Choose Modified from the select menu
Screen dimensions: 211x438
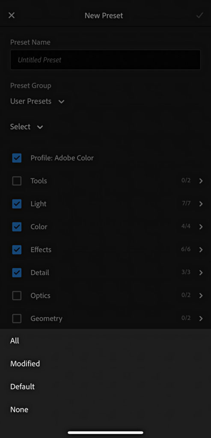click(105, 364)
